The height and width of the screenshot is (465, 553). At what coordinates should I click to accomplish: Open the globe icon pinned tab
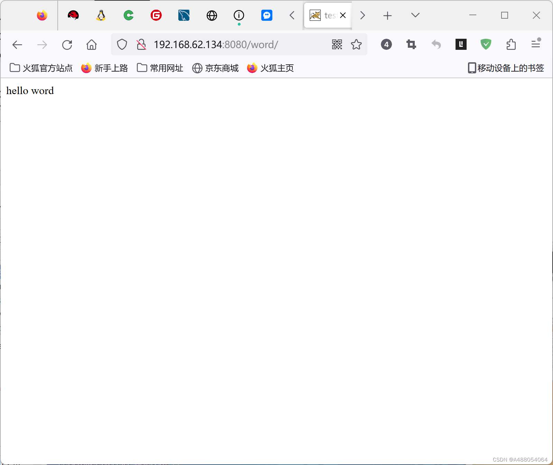tap(212, 15)
